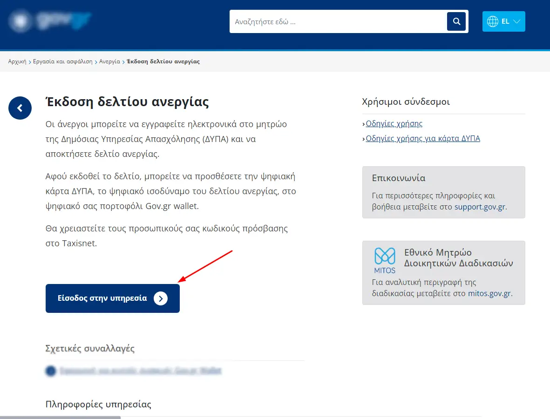Go back using the round left-arrow button
550x419 pixels.
point(20,108)
